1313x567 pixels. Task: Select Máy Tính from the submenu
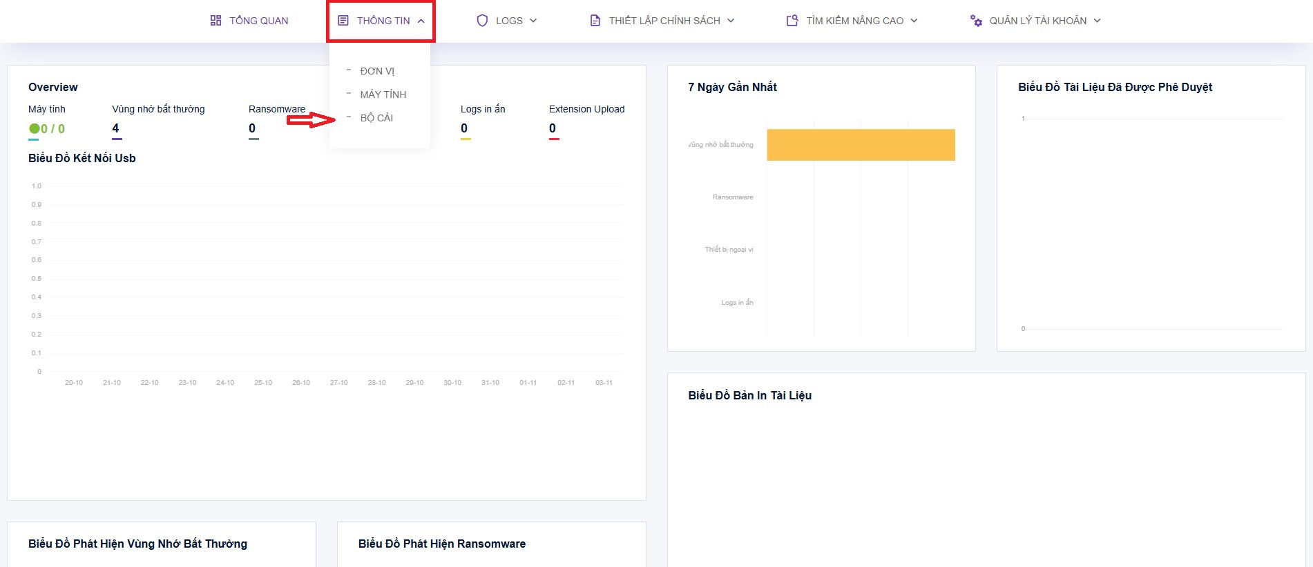pyautogui.click(x=383, y=94)
